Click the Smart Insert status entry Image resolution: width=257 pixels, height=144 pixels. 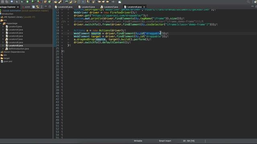165,141
